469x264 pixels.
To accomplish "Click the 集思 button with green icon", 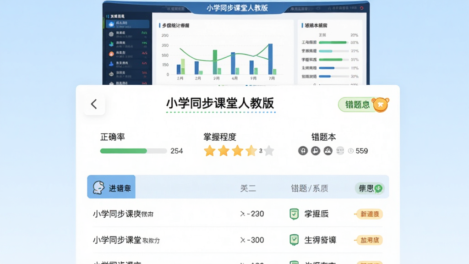I will [x=370, y=188].
